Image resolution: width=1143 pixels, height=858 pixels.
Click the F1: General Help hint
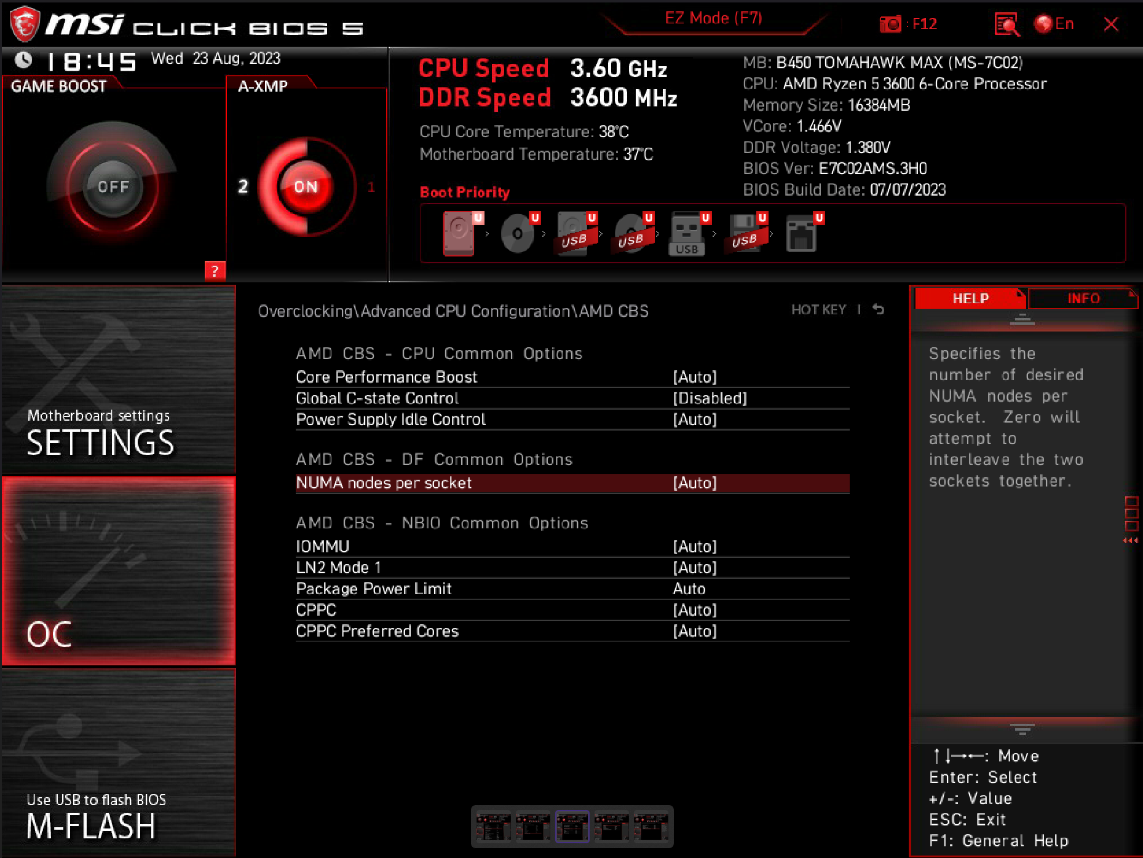[999, 841]
